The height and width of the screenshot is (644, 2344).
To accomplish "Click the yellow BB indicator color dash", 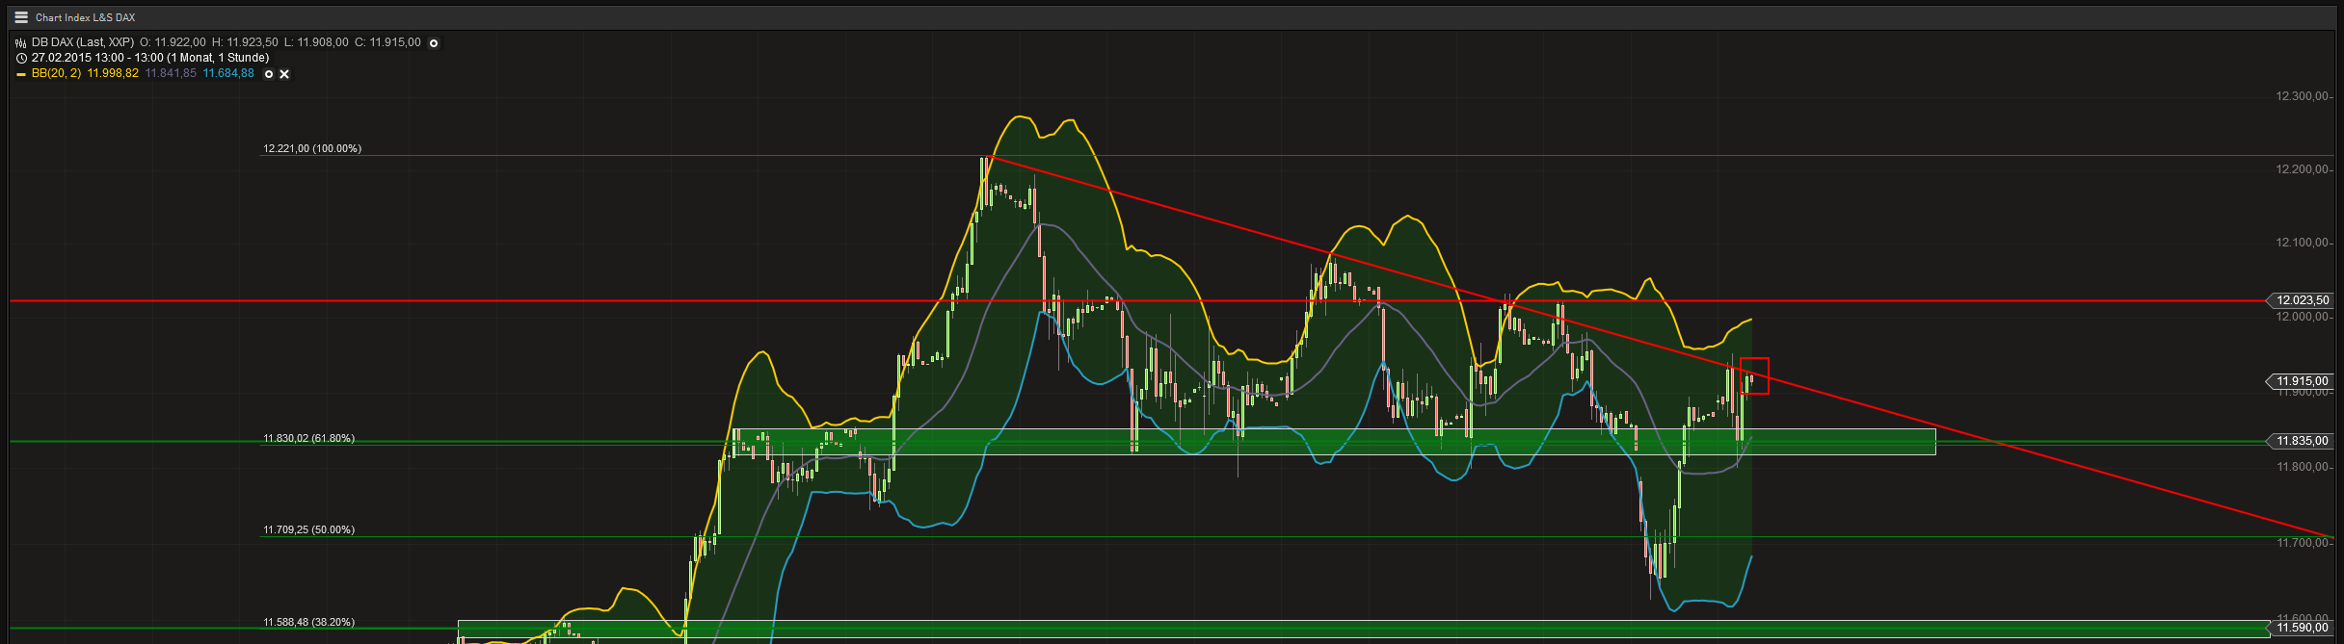I will tap(21, 74).
